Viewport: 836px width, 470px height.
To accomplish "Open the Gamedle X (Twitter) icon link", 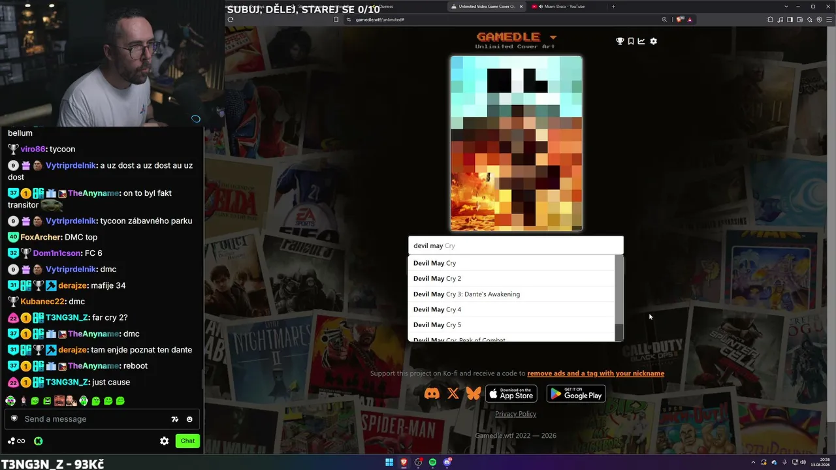I will pos(453,394).
